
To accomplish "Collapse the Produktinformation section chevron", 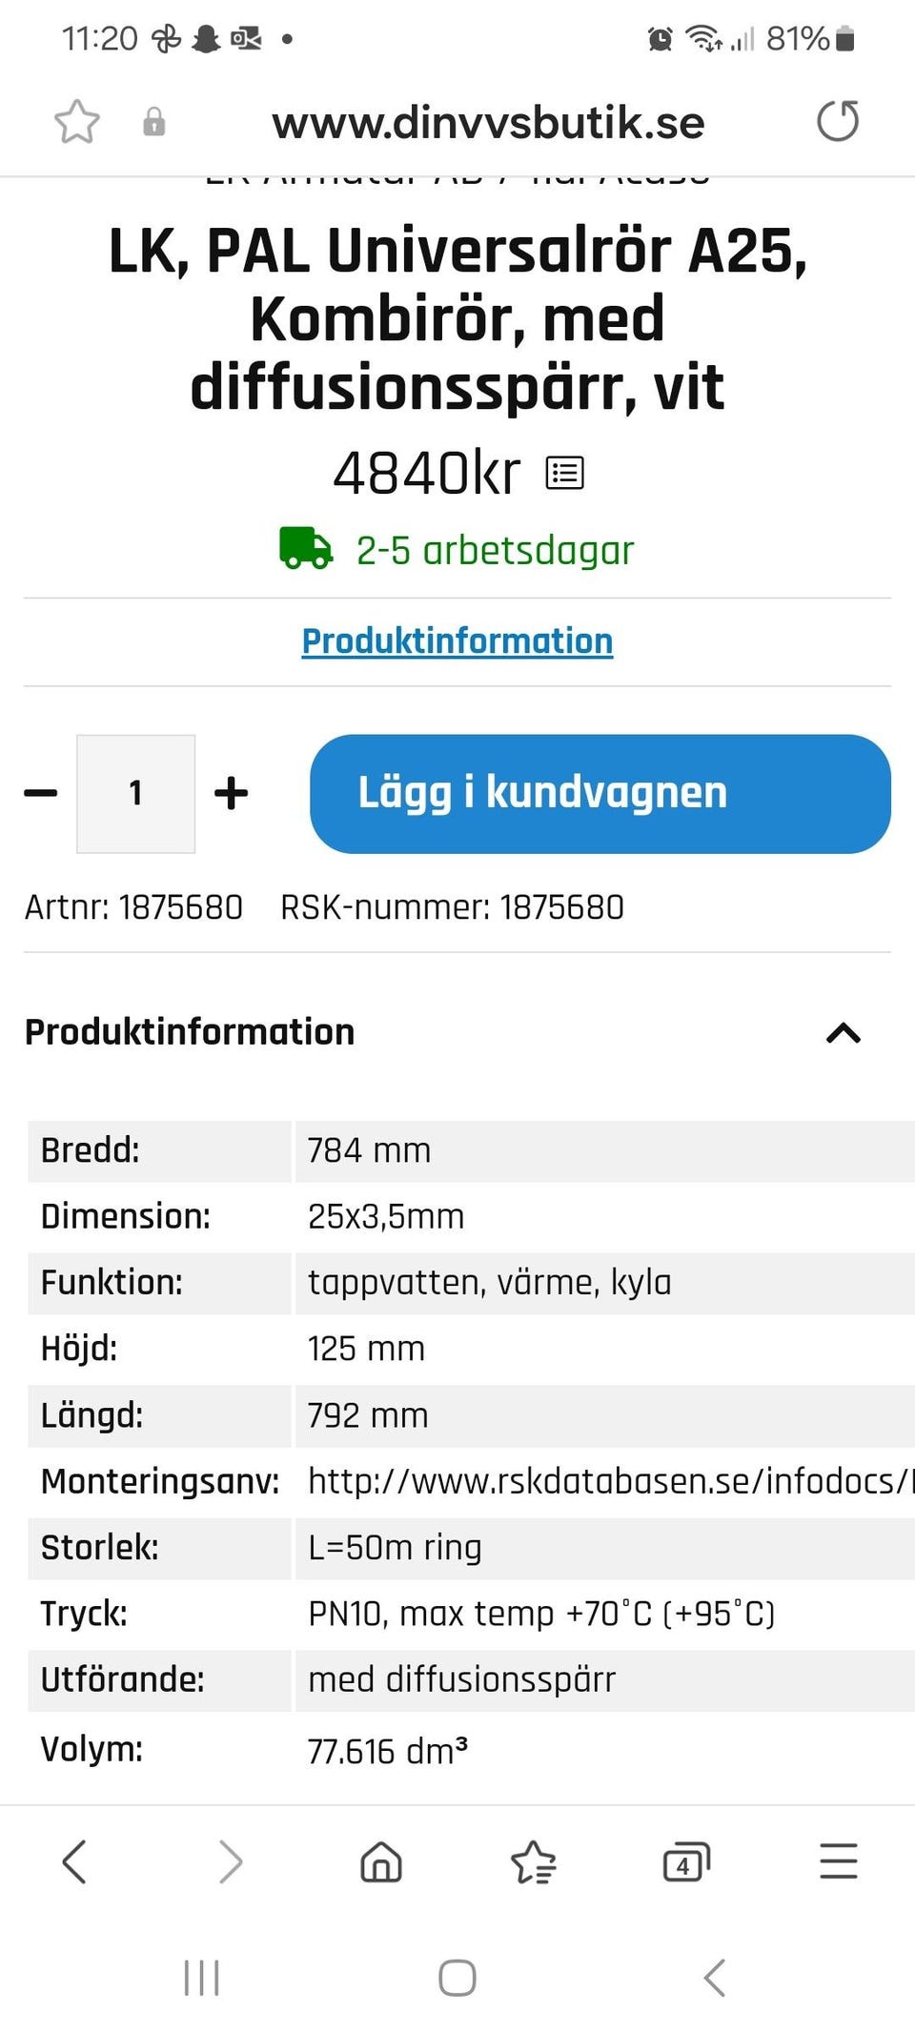I will pyautogui.click(x=844, y=1033).
